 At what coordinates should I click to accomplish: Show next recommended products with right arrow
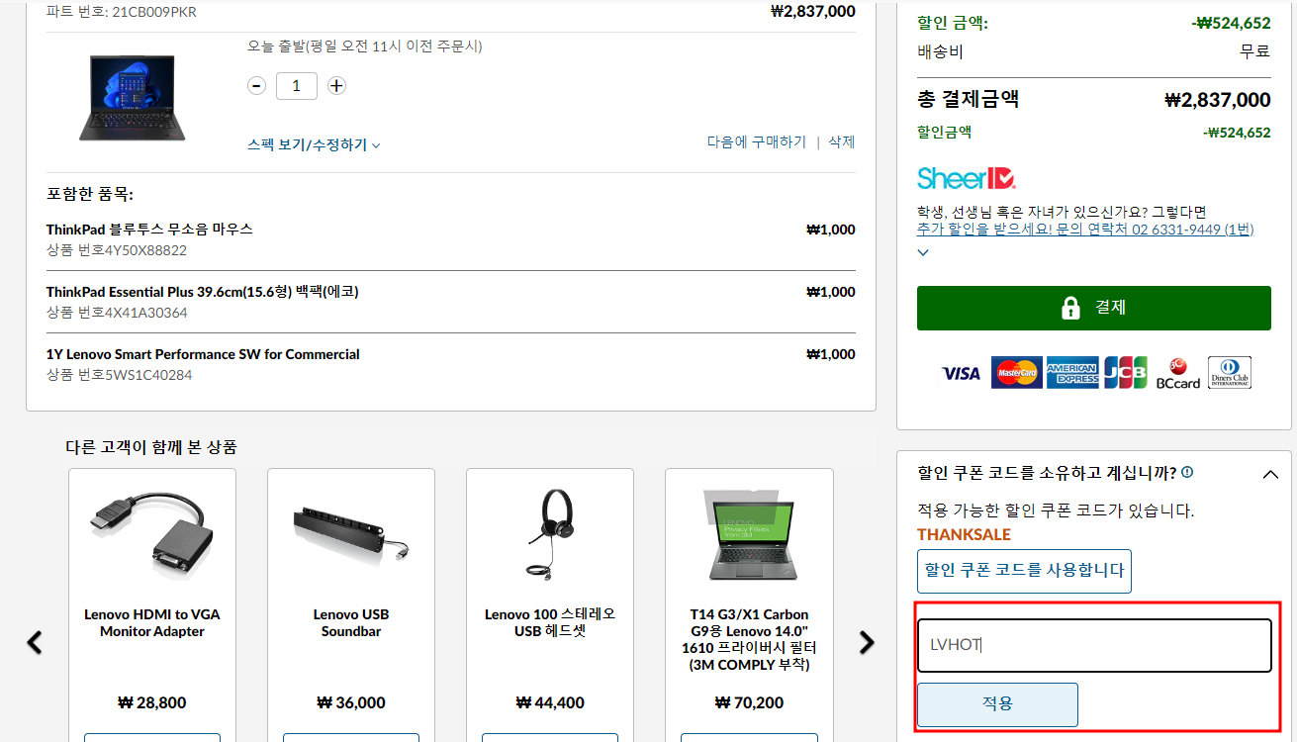click(x=867, y=642)
